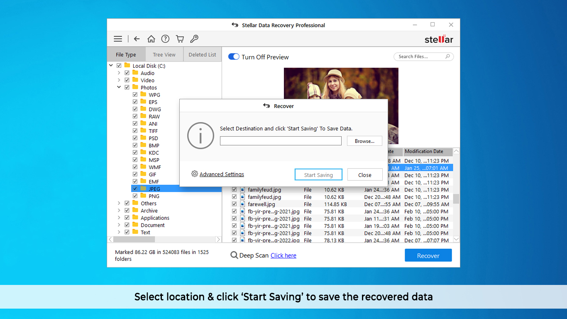Uncheck the Audio folder checkbox
The height and width of the screenshot is (319, 567).
(127, 73)
